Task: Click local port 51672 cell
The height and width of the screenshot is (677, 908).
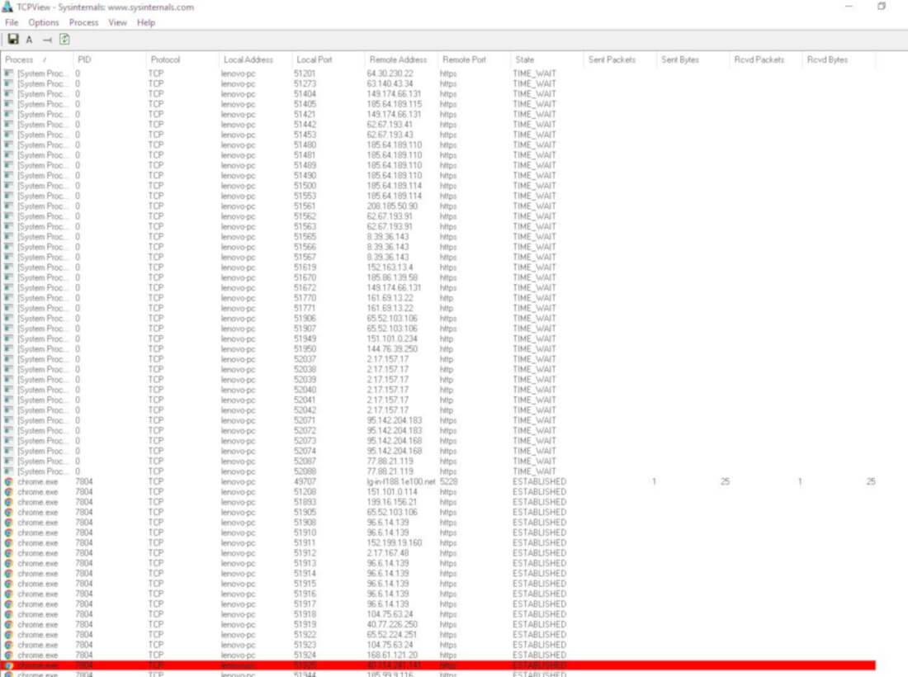Action: [x=305, y=288]
